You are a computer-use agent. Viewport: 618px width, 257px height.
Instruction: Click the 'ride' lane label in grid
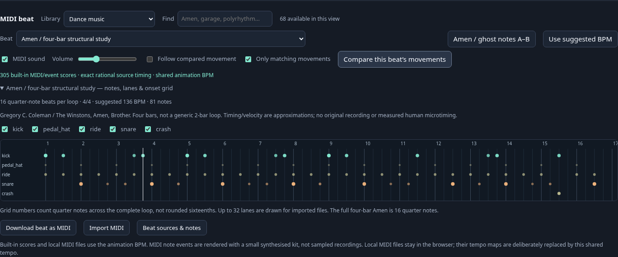(6, 174)
